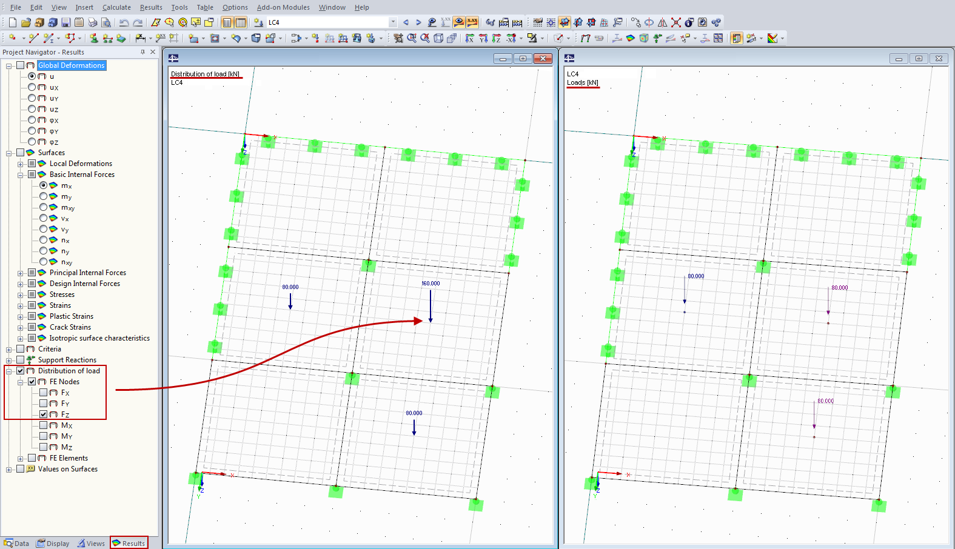
Task: Open the File menu
Action: click(x=16, y=7)
